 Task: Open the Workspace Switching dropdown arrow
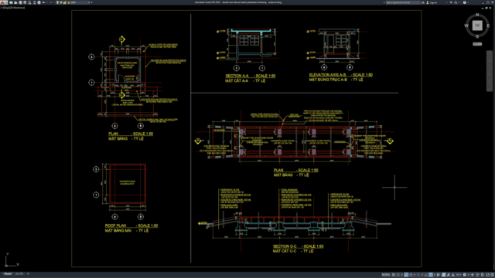pyautogui.click(x=469, y=275)
